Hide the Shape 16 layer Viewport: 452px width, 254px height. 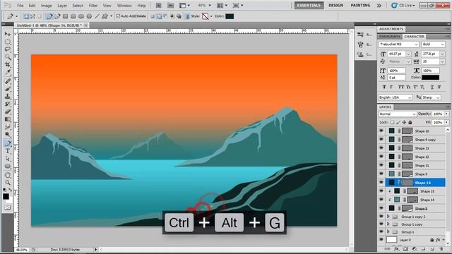coord(381,182)
